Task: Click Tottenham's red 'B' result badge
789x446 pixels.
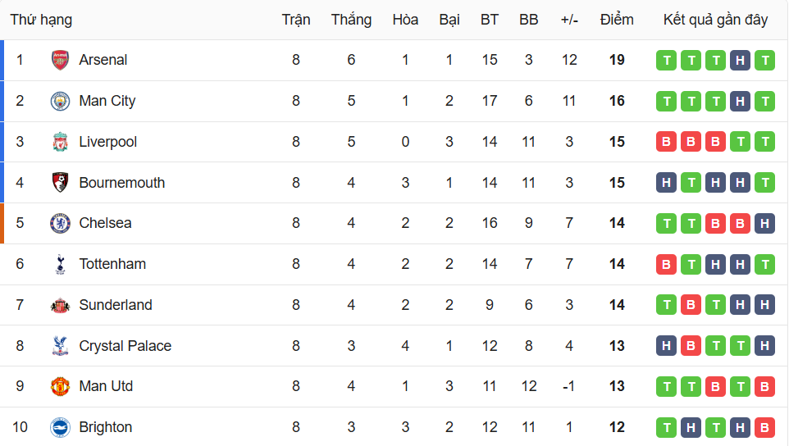Action: coord(666,264)
